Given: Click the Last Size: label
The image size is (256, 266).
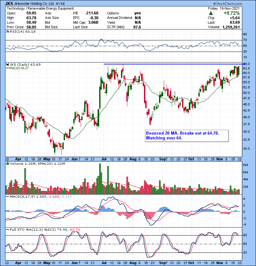Looking at the screenshot, I should point(81,27).
